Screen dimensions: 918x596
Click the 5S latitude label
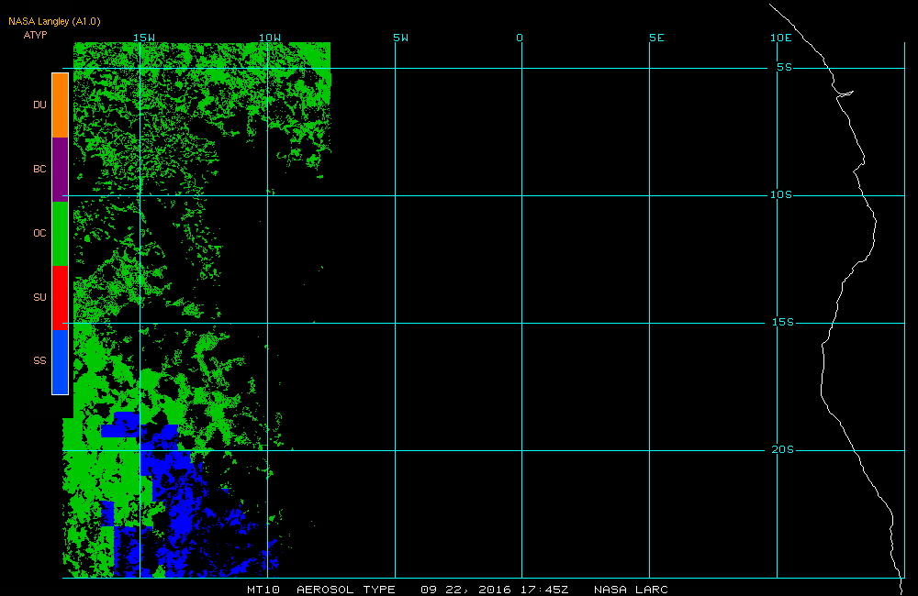(x=785, y=67)
